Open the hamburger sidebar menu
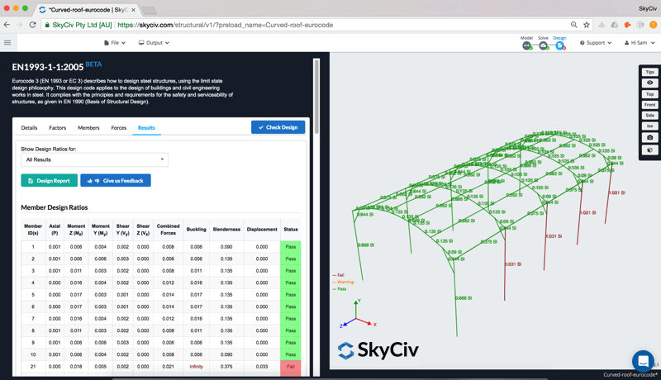 (8, 43)
